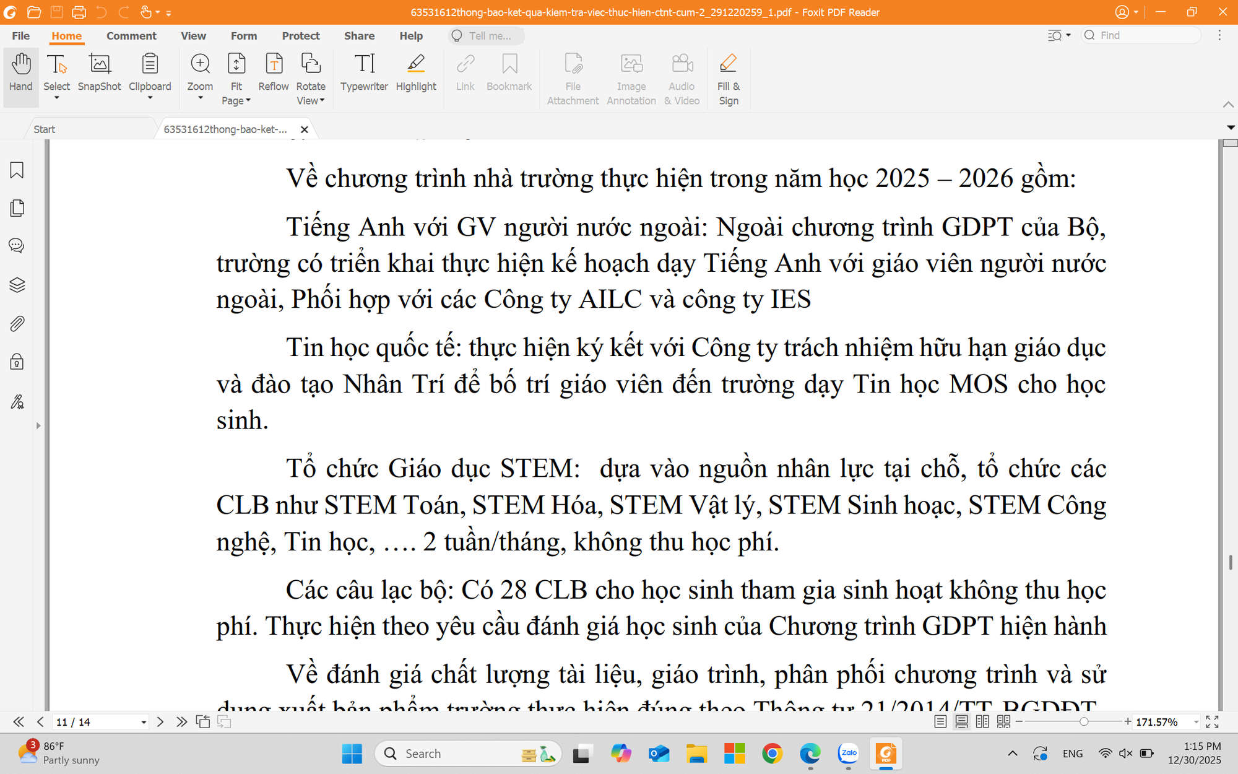Toggle facing pages display mode

[982, 721]
